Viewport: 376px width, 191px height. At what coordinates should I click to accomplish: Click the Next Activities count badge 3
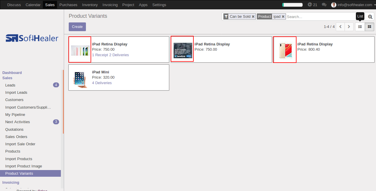click(56, 122)
